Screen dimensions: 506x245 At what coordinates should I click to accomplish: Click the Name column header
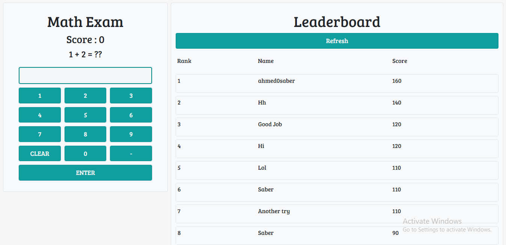click(x=266, y=61)
